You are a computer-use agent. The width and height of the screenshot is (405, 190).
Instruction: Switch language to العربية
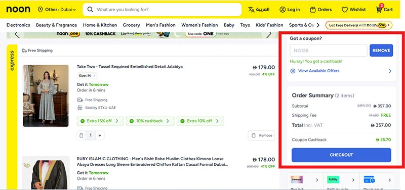[x=259, y=10]
